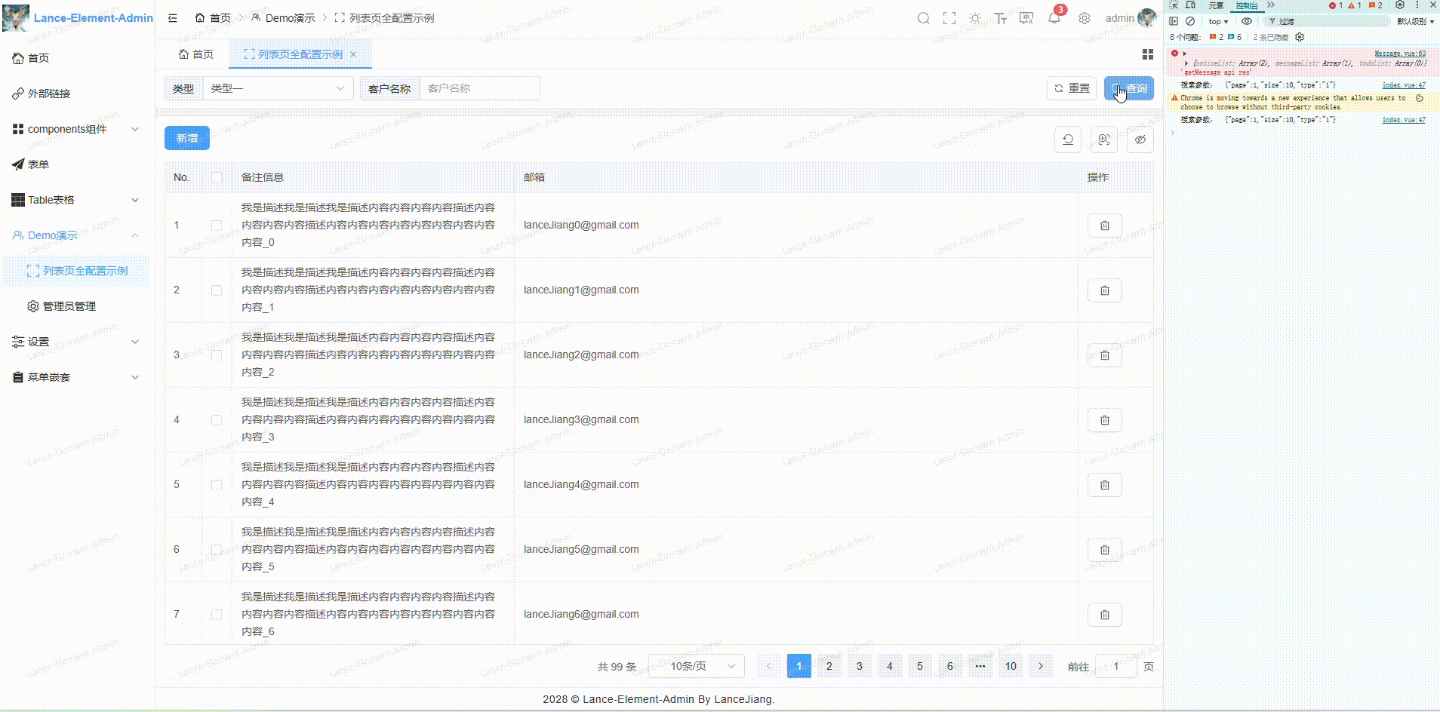The height and width of the screenshot is (712, 1440).
Task: Select the 元素 tab in DevTools
Action: pos(1215,5)
